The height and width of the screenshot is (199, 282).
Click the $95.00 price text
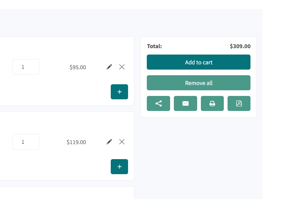78,67
